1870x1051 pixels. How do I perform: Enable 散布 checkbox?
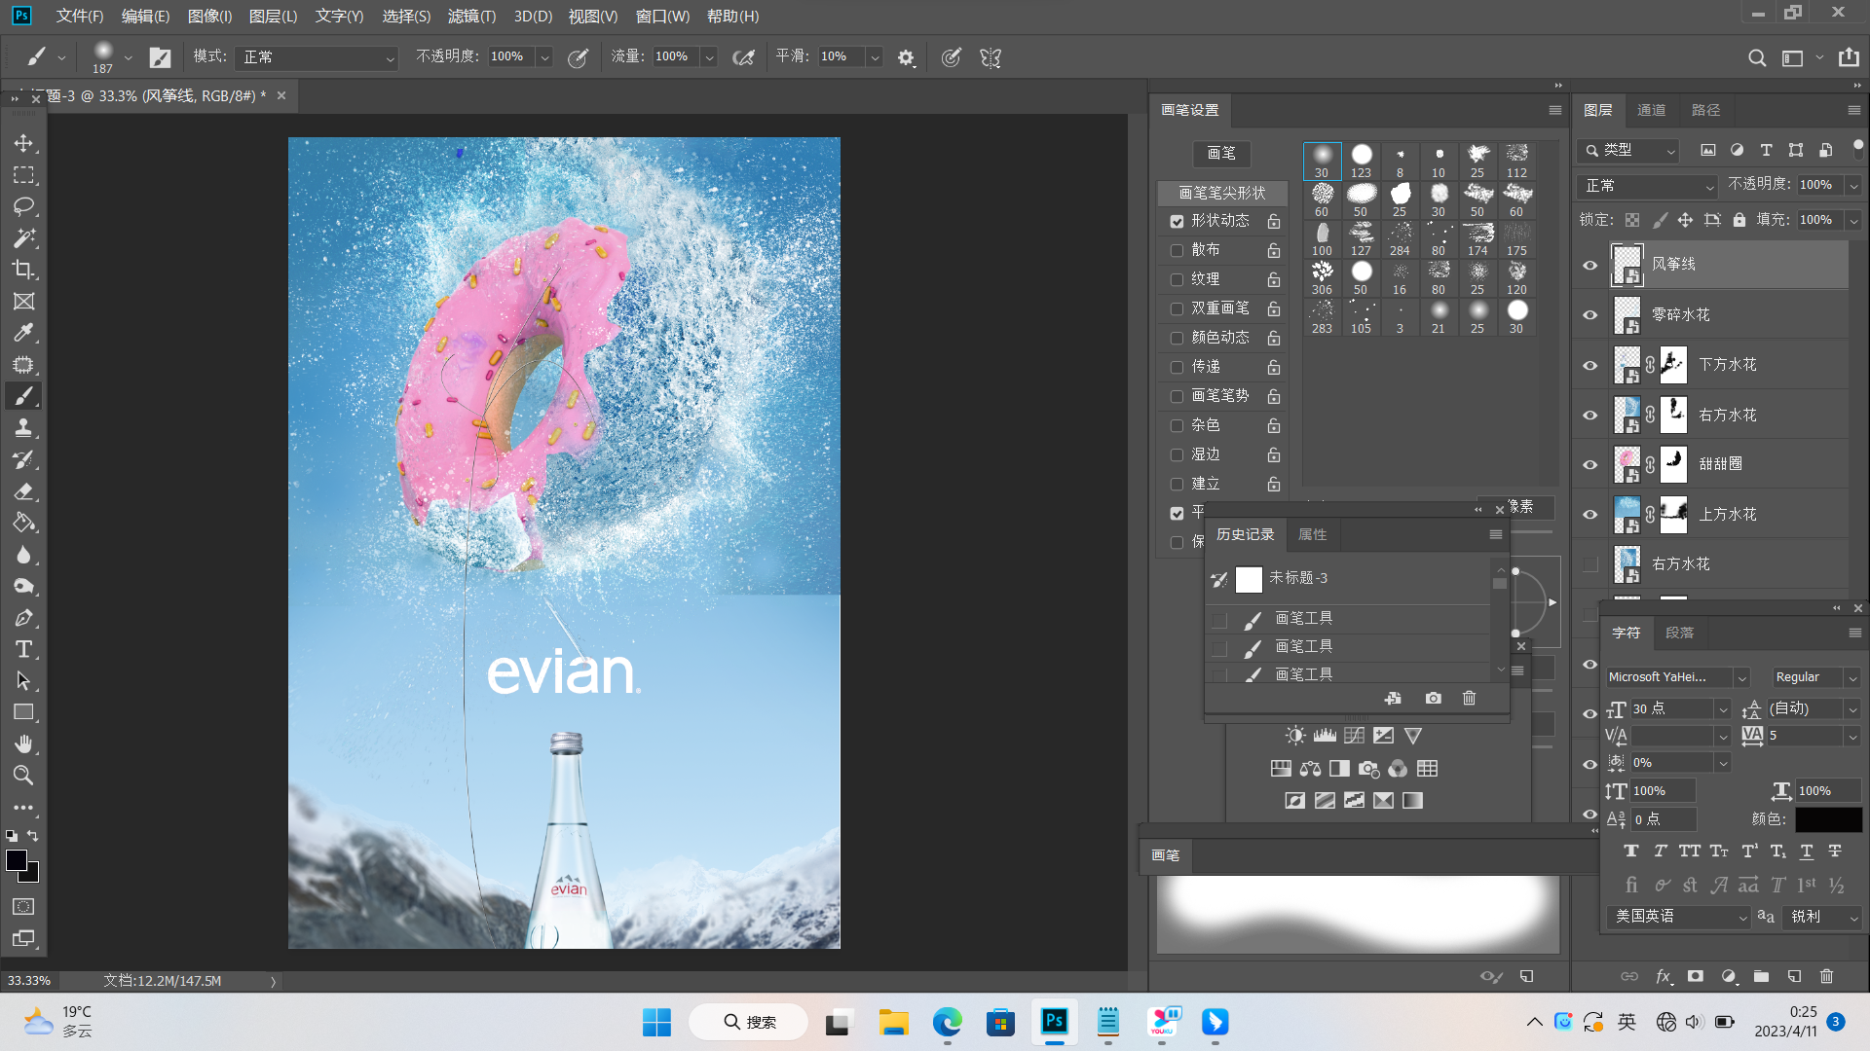[x=1177, y=251]
